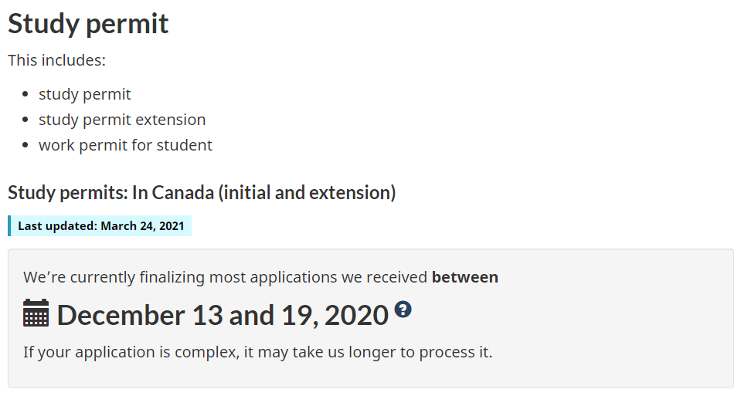Click the December 13 and 19, 2020 date text
The image size is (741, 396).
223,315
